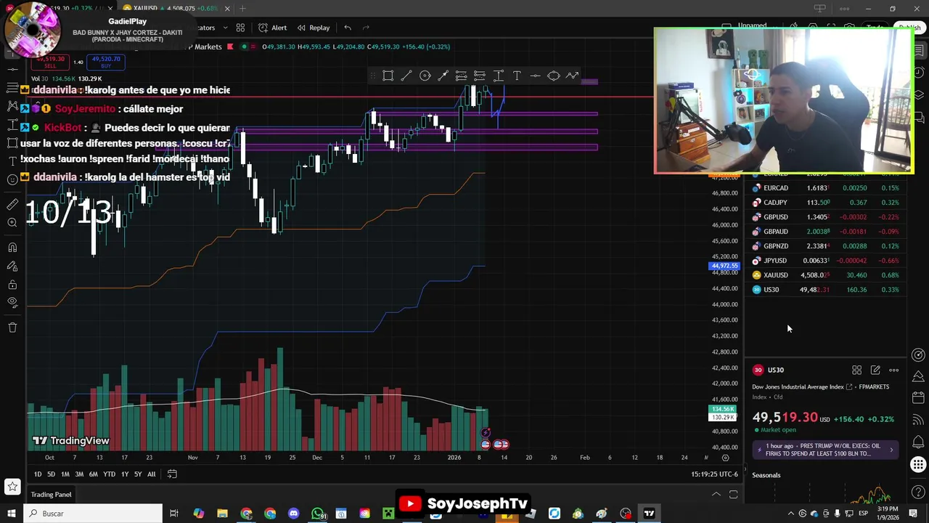The height and width of the screenshot is (523, 929).
Task: Select JPYUSD in the watchlist
Action: pos(826,261)
